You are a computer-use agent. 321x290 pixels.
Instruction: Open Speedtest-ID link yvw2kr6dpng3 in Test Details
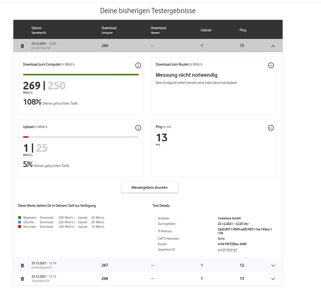point(227,250)
